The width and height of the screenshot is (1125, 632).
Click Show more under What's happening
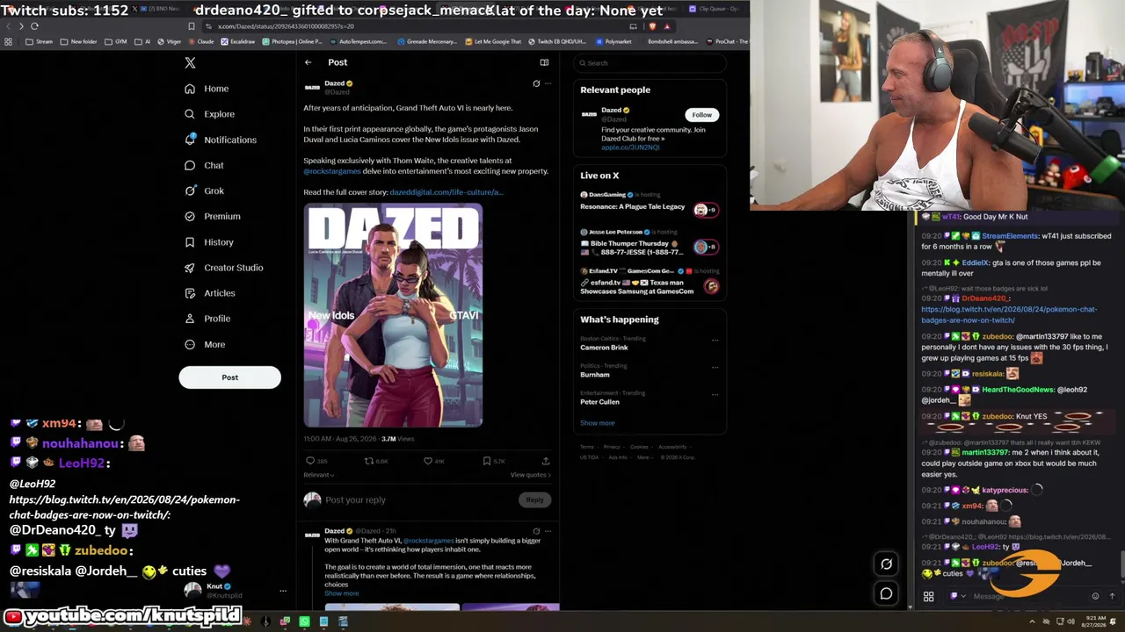597,423
